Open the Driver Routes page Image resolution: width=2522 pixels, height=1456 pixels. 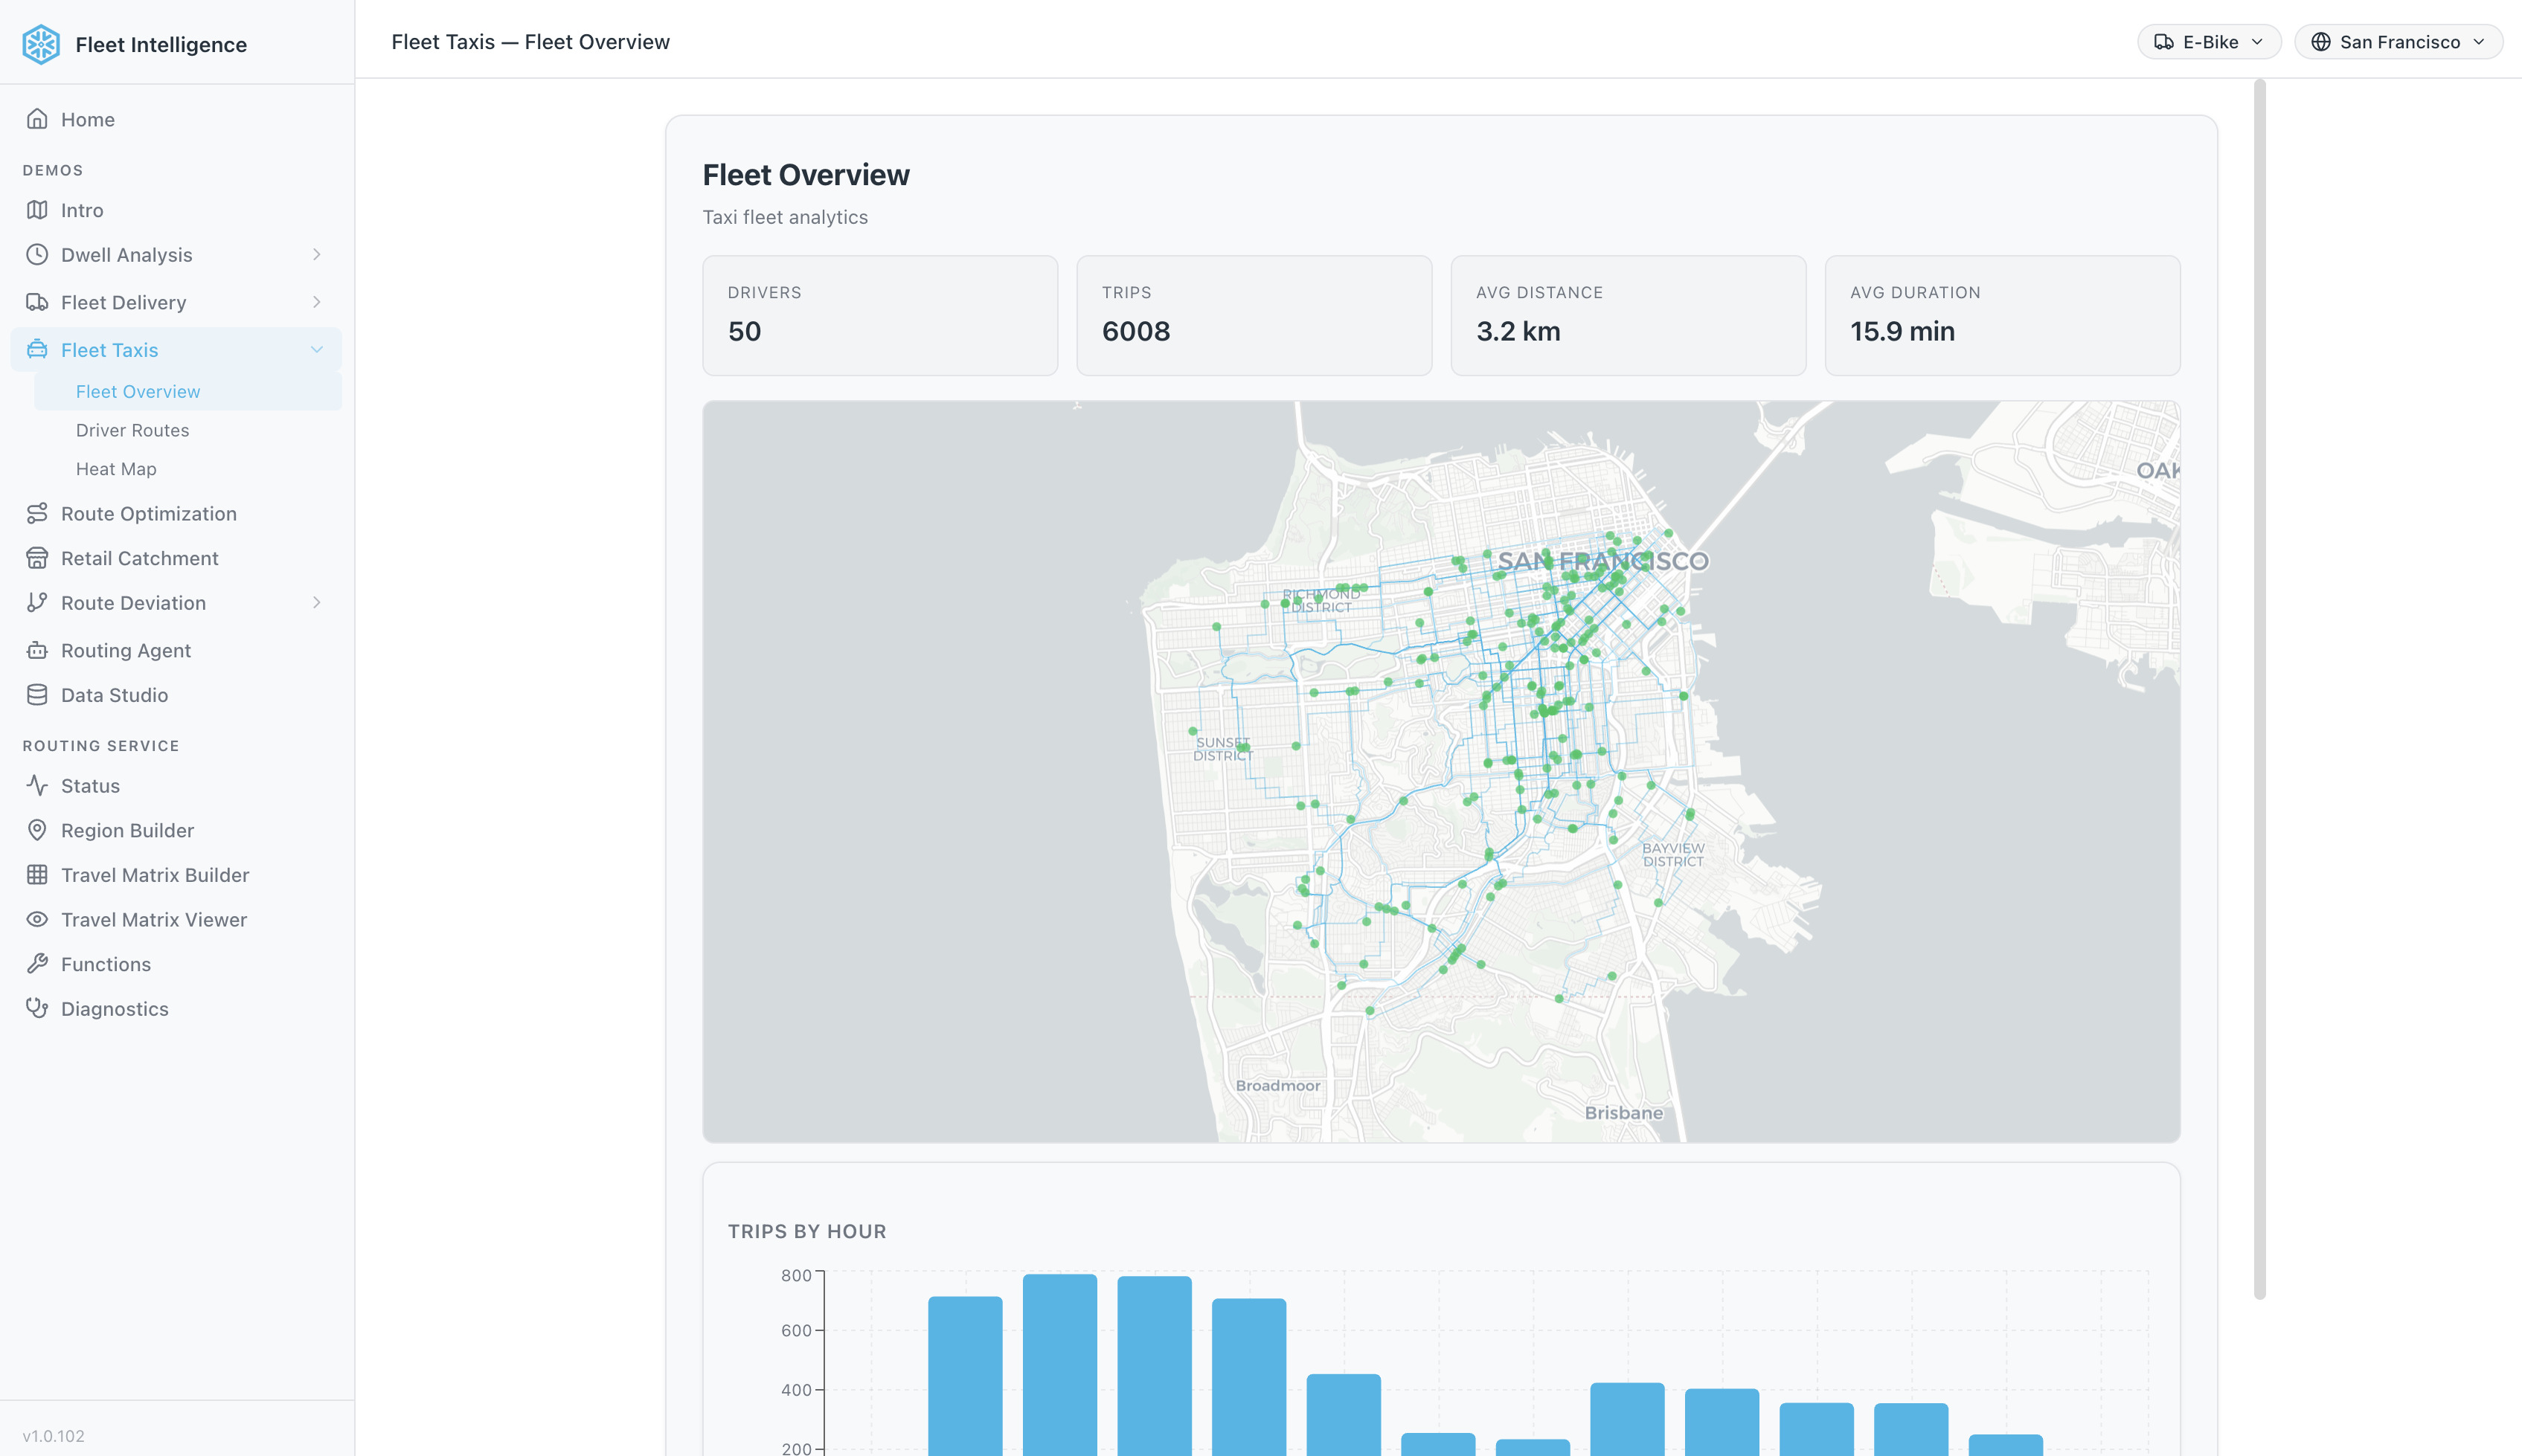[x=132, y=430]
